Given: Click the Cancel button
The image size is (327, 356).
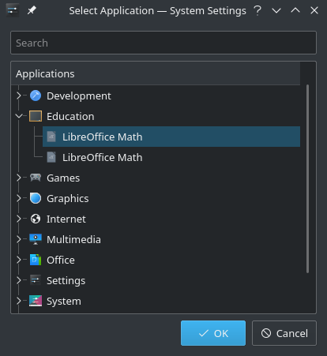Looking at the screenshot, I should pyautogui.click(x=284, y=333).
